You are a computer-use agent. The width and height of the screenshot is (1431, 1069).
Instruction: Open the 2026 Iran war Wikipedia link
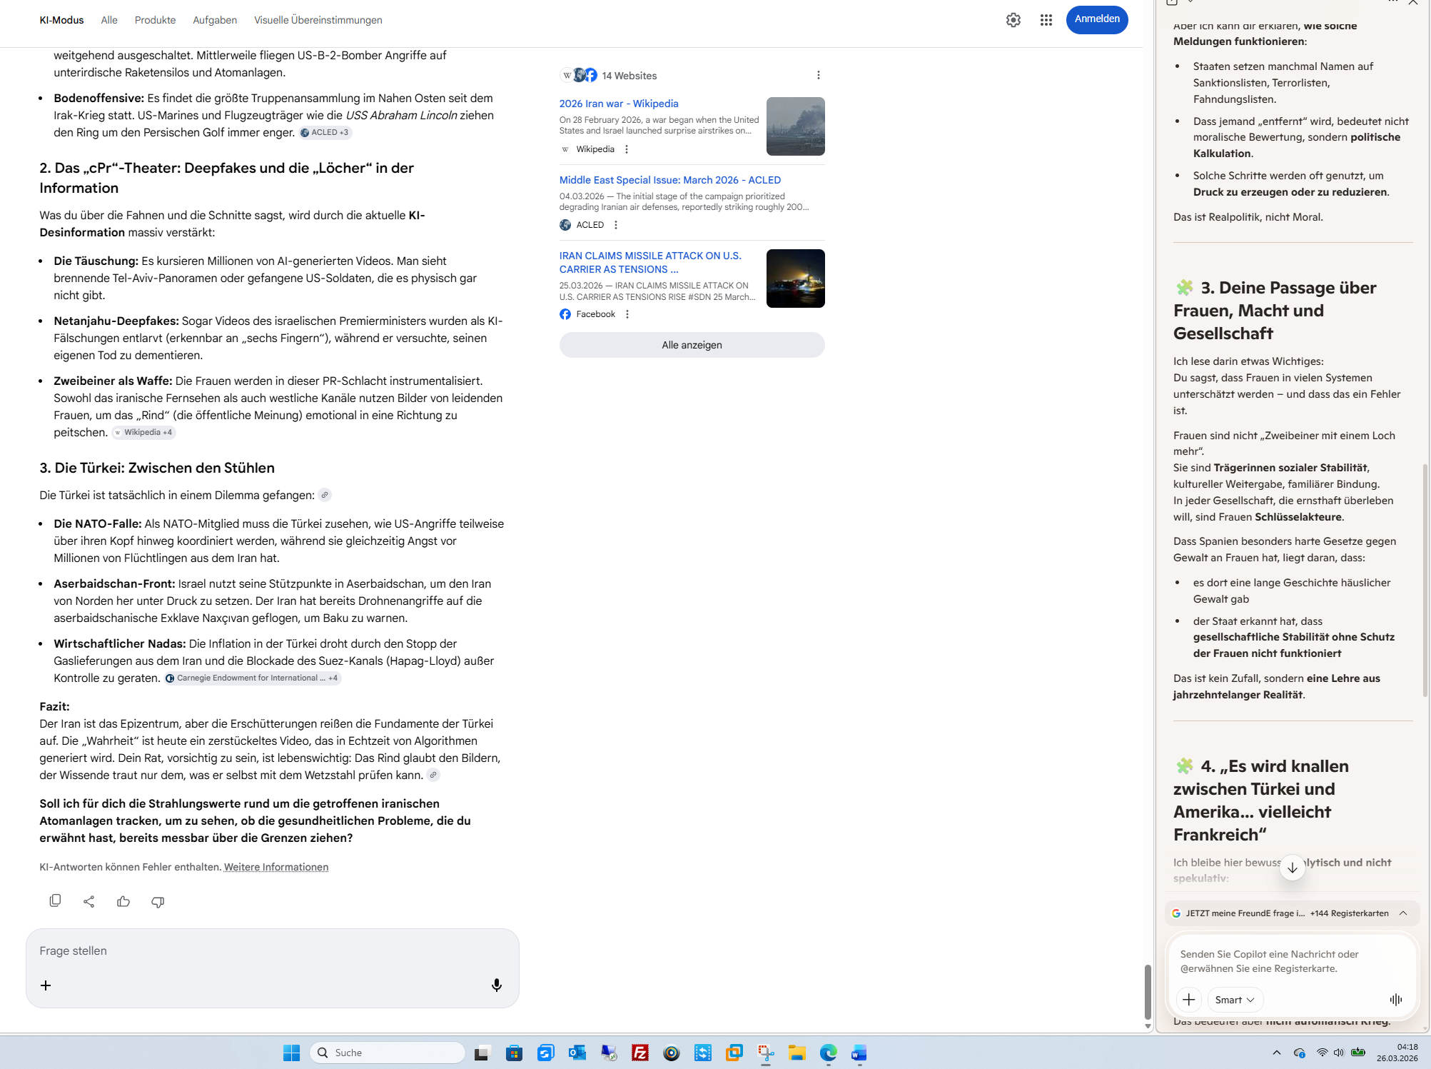(619, 104)
